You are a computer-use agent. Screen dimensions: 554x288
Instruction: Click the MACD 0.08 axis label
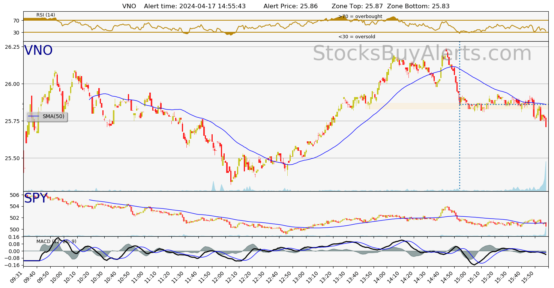pyautogui.click(x=14, y=244)
